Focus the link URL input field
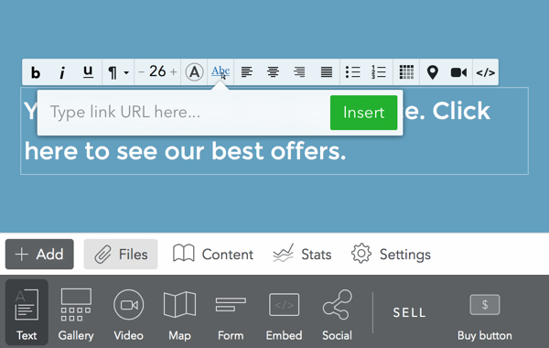Image resolution: width=549 pixels, height=348 pixels. coord(187,113)
